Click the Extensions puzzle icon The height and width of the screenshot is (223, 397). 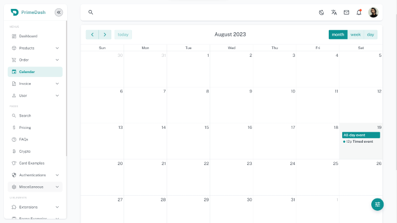coord(14,207)
